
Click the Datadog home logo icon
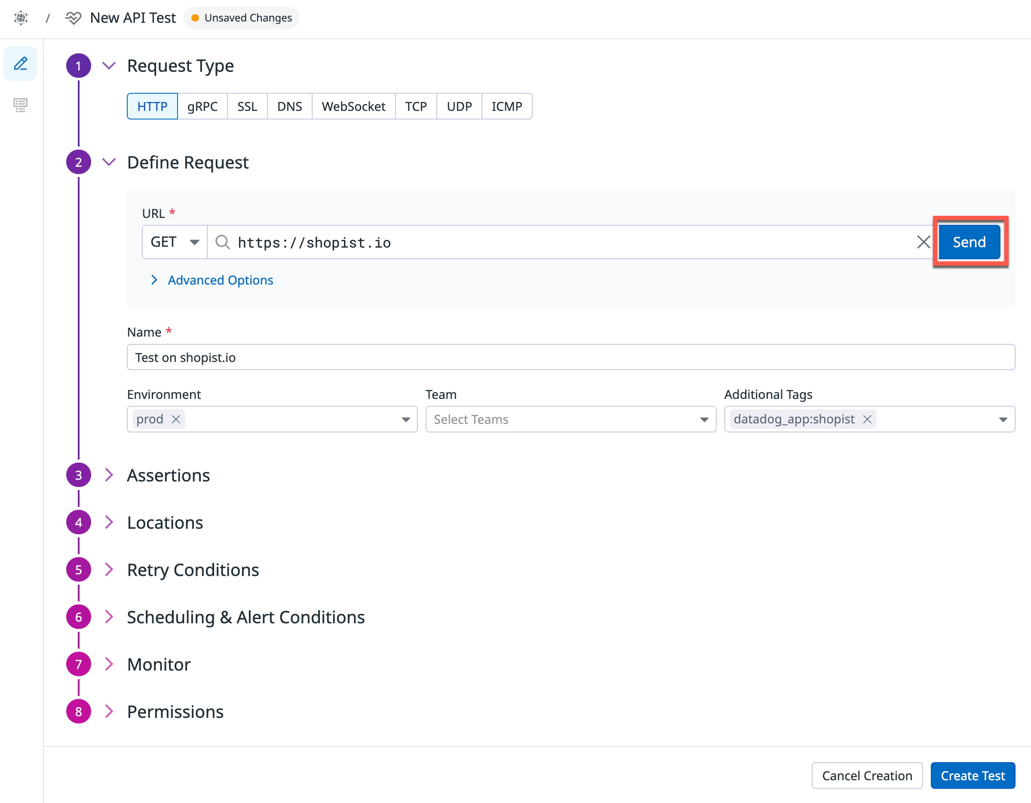[x=21, y=18]
